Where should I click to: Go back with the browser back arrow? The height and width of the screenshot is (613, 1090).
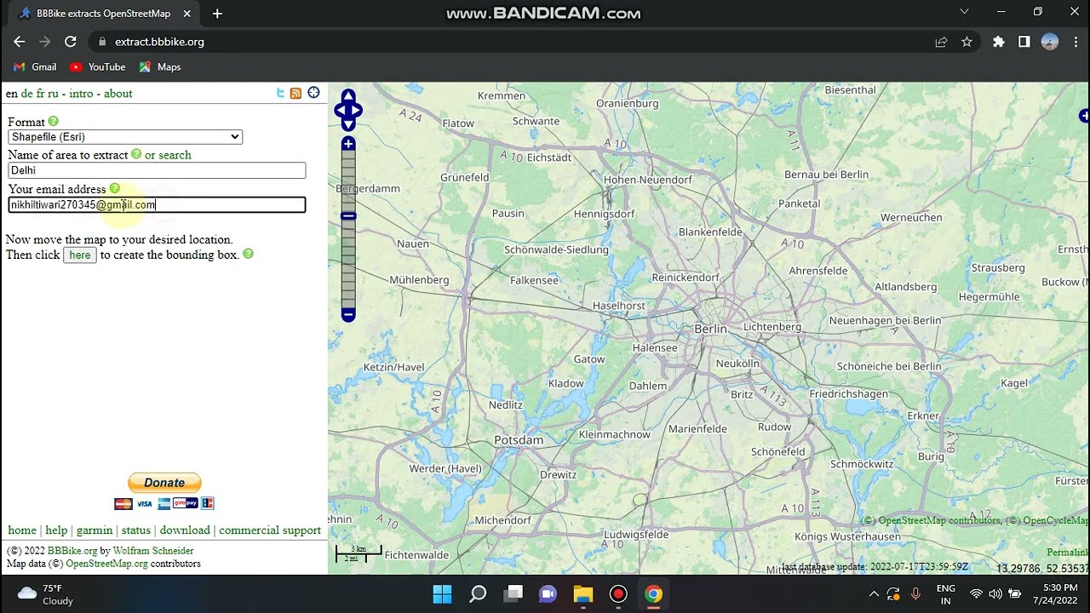20,41
